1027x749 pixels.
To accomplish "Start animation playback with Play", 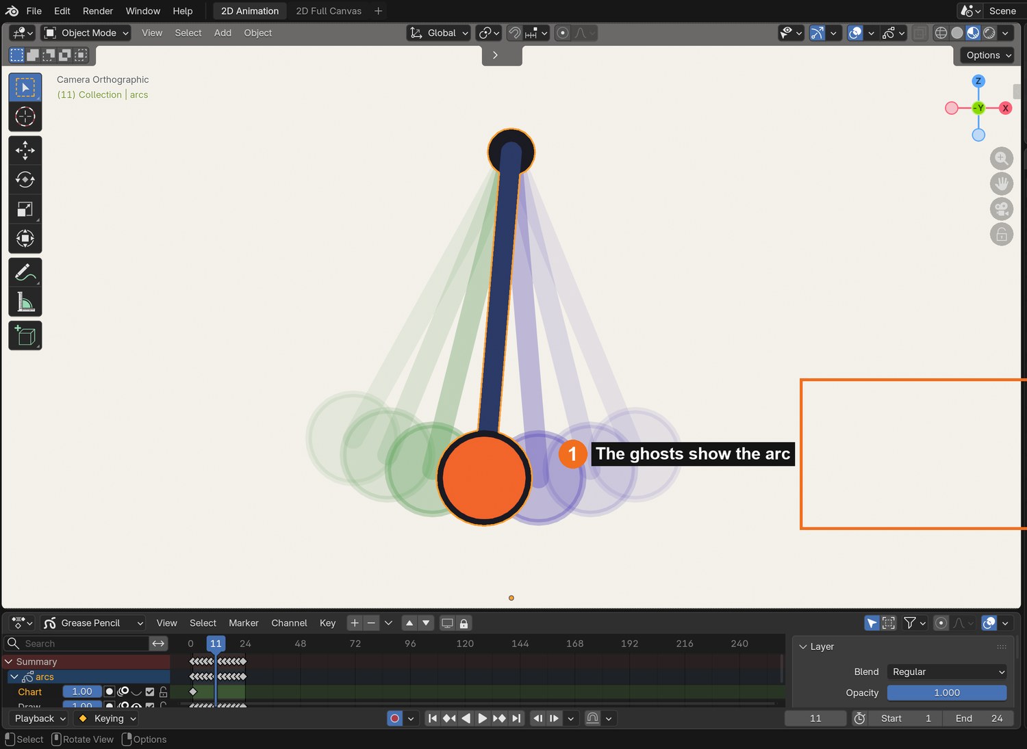I will click(483, 718).
